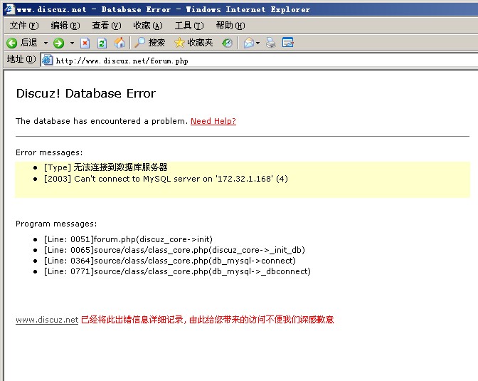Open the 编辑(E) menu
478x381 pixels.
click(x=65, y=26)
